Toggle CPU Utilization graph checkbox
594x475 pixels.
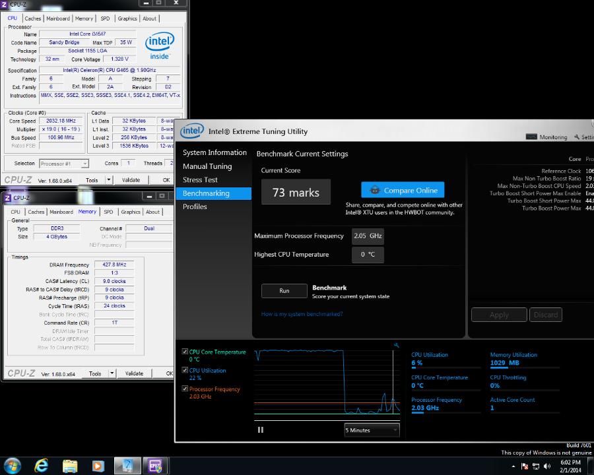(185, 370)
